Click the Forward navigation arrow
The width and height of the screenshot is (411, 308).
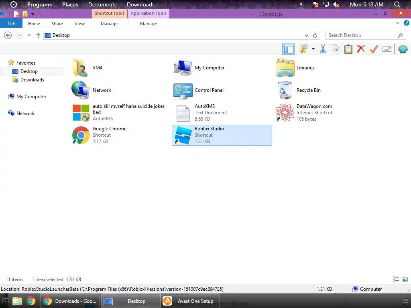point(19,35)
